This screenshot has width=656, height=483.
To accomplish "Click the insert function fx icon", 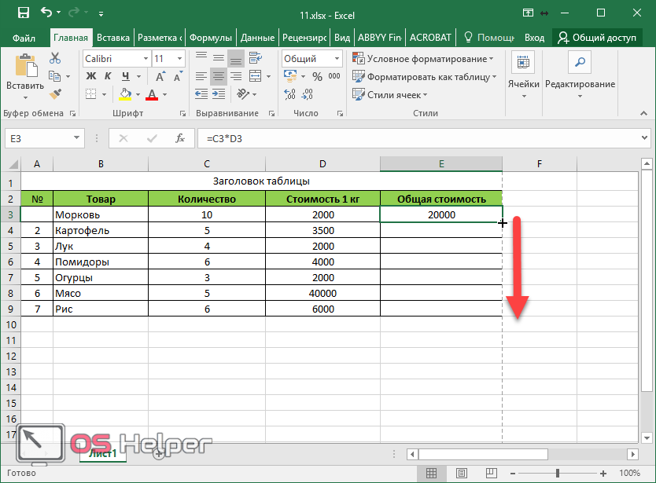I will pos(180,138).
